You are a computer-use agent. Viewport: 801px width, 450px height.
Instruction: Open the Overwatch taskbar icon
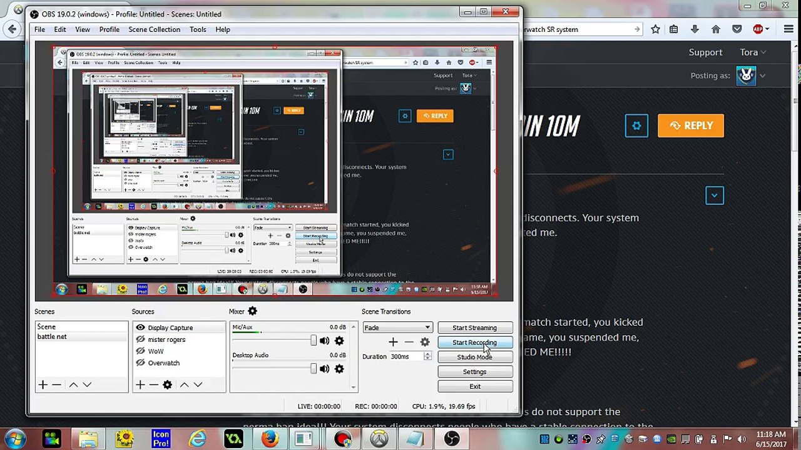coord(379,439)
